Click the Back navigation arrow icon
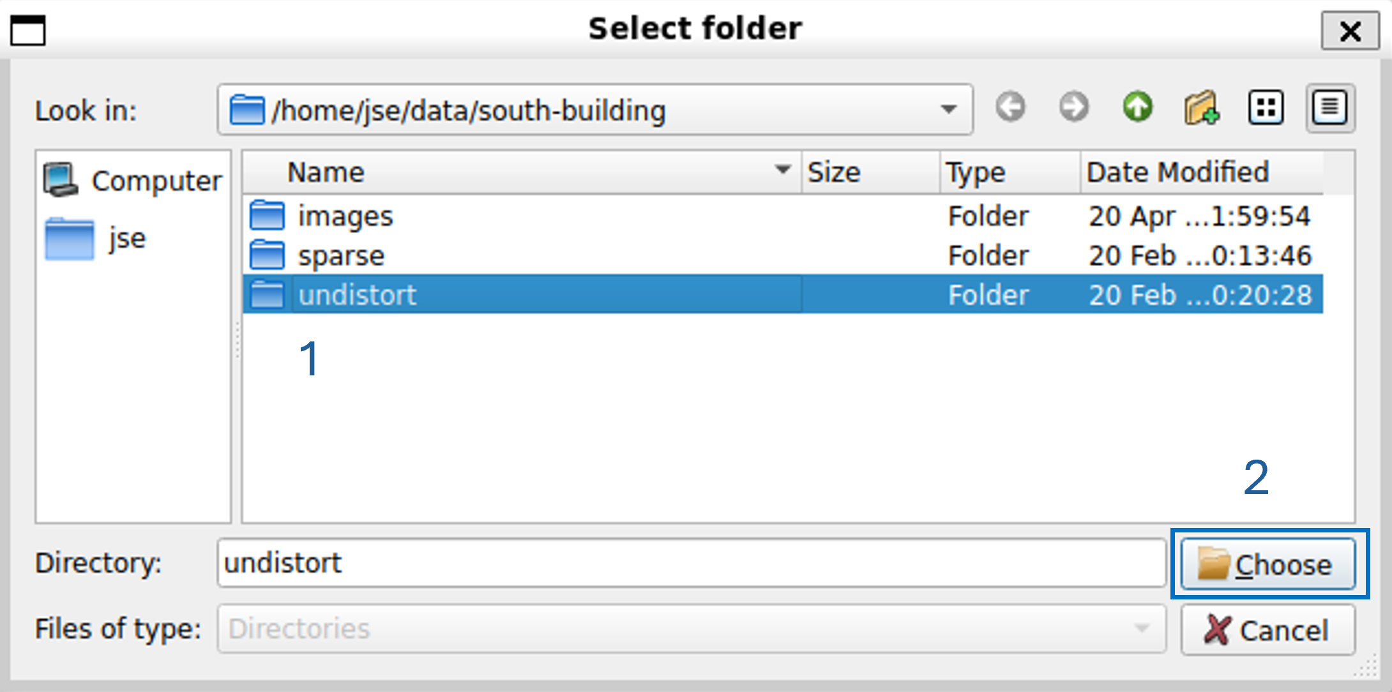 coord(1010,107)
